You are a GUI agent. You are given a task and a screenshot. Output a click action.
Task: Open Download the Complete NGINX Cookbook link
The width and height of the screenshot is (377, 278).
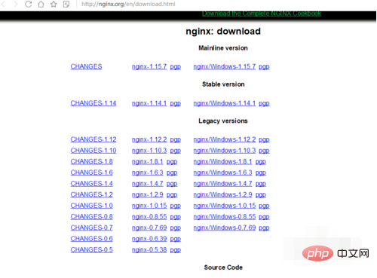(262, 14)
